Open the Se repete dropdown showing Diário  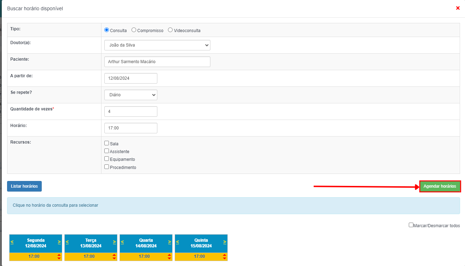click(131, 95)
